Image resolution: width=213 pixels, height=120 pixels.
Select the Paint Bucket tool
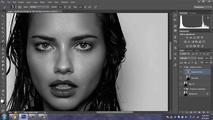(x=3, y=61)
